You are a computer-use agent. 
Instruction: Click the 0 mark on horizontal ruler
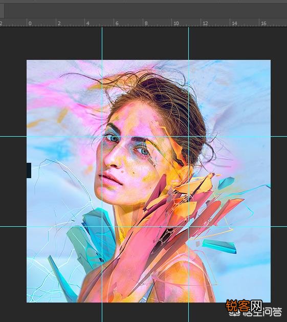(30, 24)
